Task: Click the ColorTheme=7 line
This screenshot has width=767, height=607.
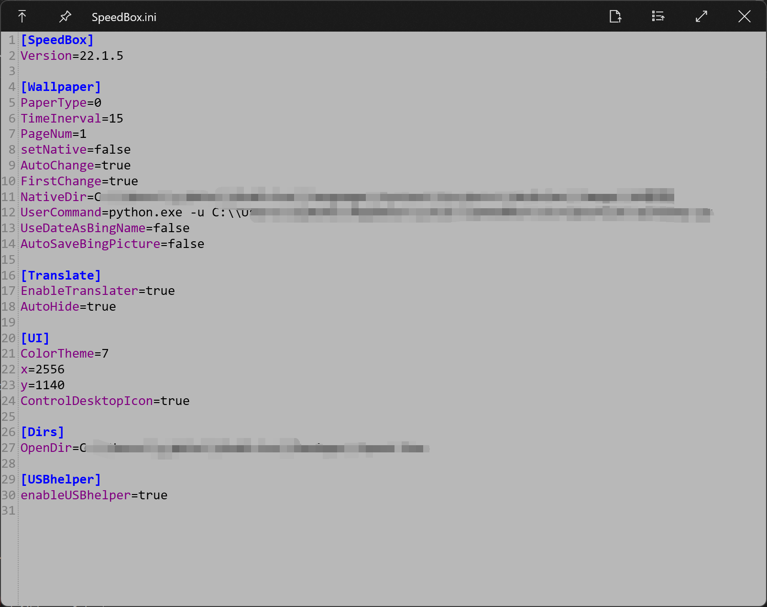Action: [65, 354]
